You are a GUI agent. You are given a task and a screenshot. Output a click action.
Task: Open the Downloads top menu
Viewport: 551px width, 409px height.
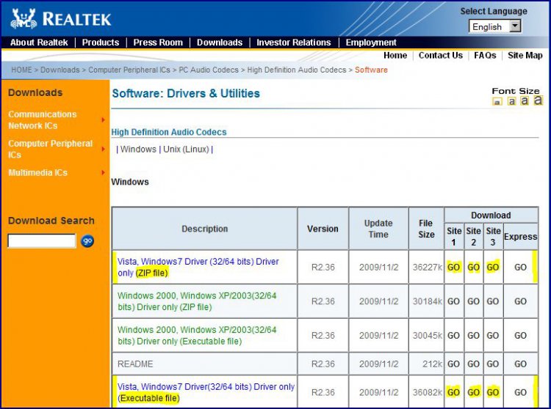point(220,43)
